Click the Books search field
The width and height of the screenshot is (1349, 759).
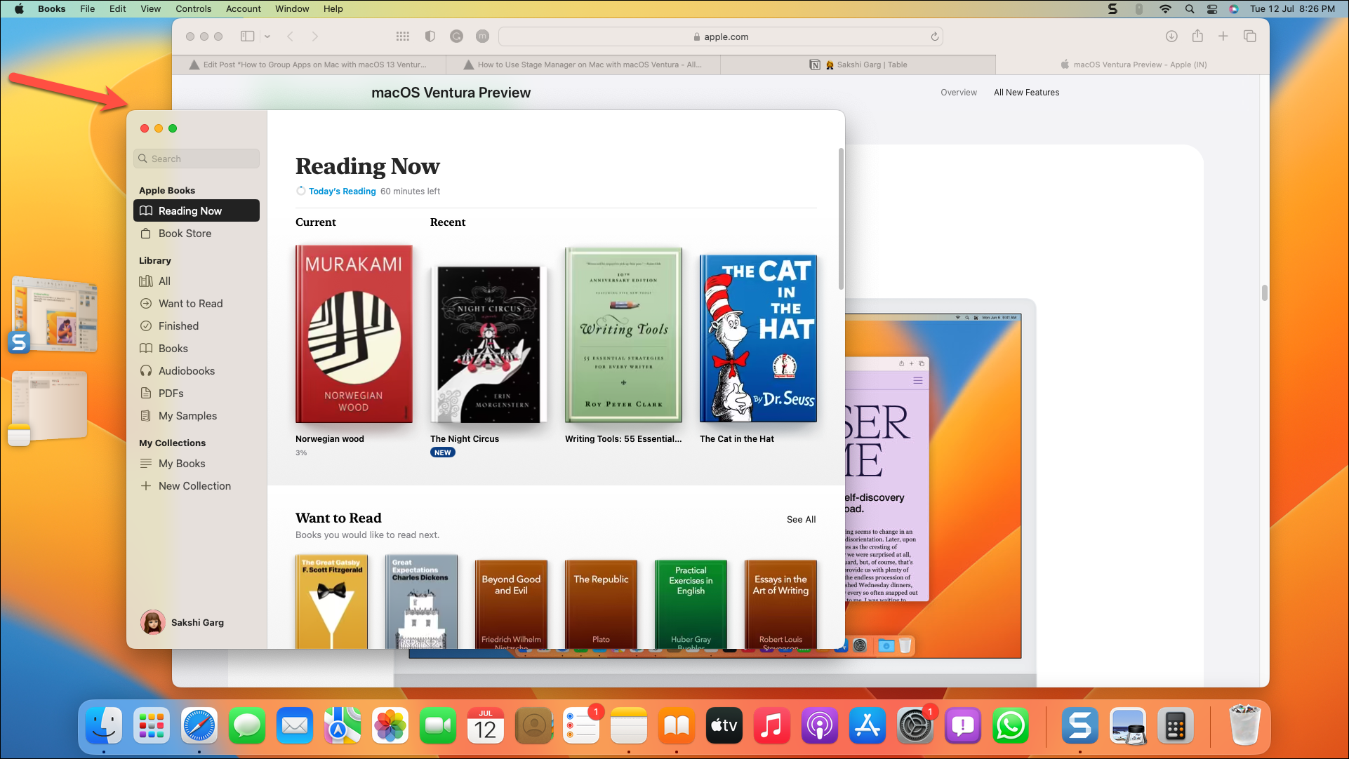[197, 159]
